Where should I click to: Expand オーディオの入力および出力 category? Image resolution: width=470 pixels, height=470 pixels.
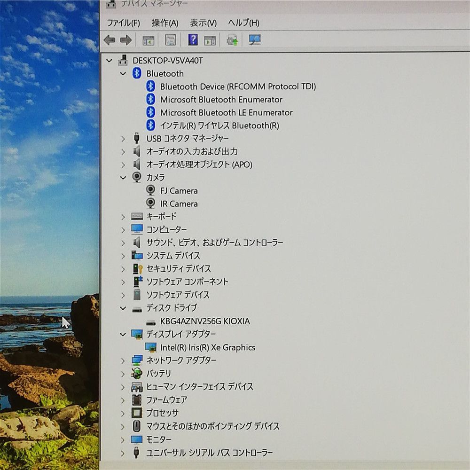[x=123, y=152]
